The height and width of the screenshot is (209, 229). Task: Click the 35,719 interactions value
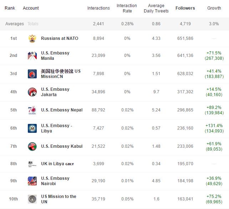[98, 199]
